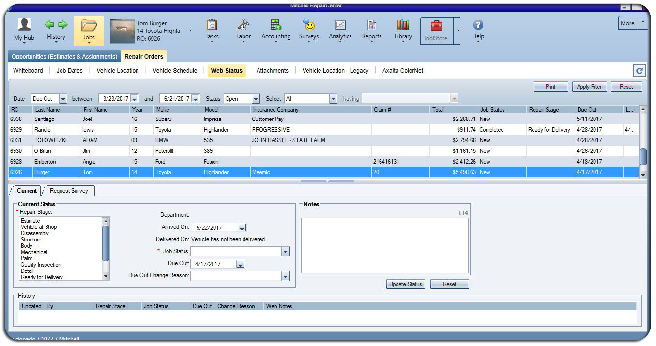Open the 3/23/2017 start date picker

coord(135,99)
